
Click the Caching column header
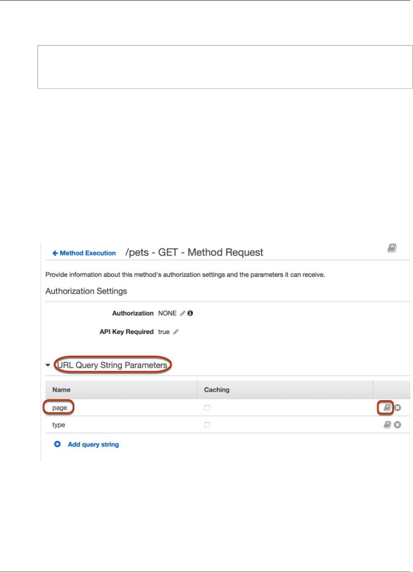(217, 390)
